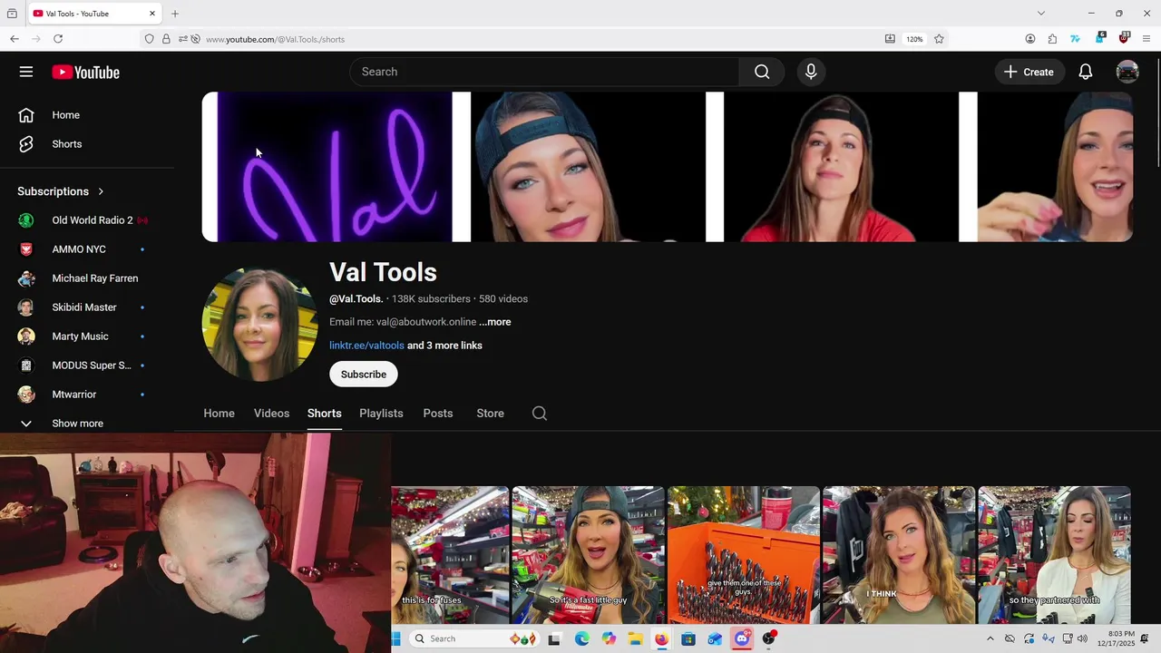Open short captioned 'give them one of these guys'

744,555
